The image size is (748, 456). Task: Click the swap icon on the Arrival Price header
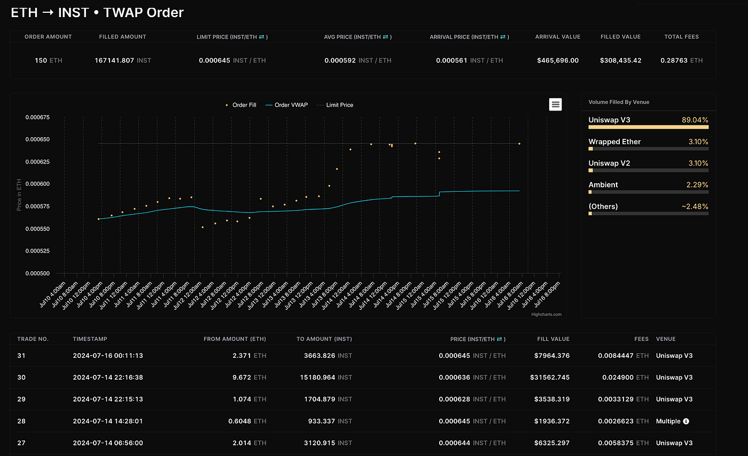(503, 37)
